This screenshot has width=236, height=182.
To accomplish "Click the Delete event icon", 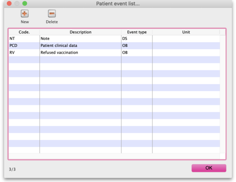I will click(x=52, y=14).
